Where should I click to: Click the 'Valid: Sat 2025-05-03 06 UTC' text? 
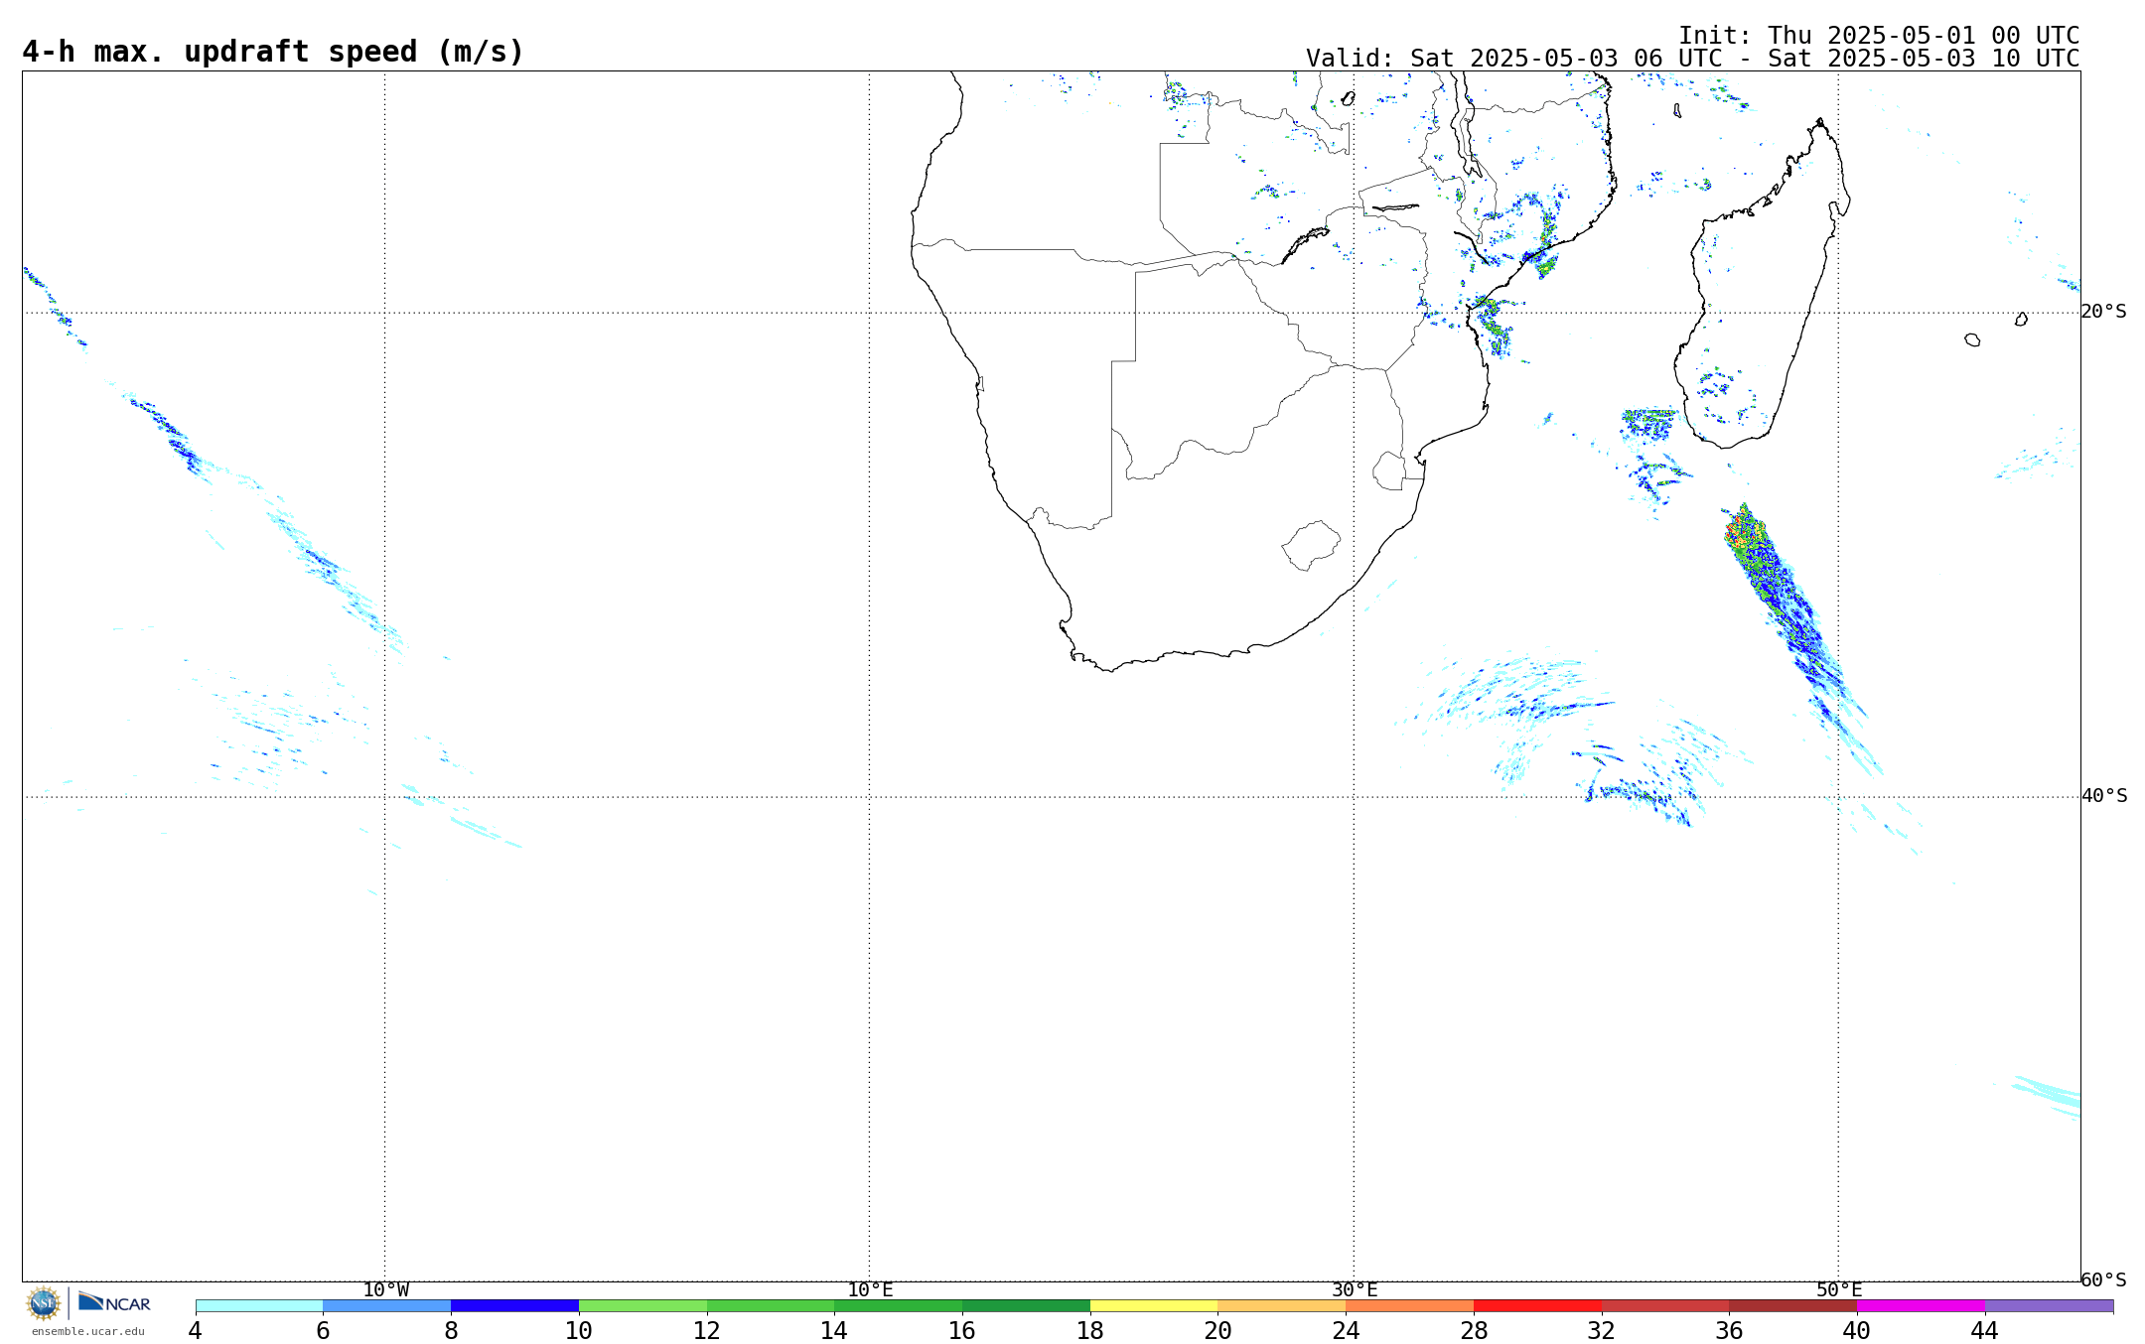1513,59
